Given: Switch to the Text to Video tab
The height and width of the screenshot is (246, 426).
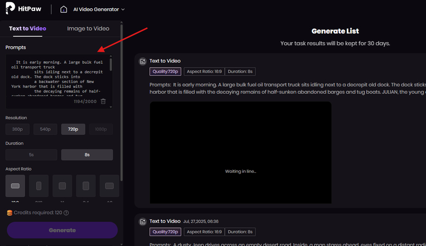Looking at the screenshot, I should [27, 28].
